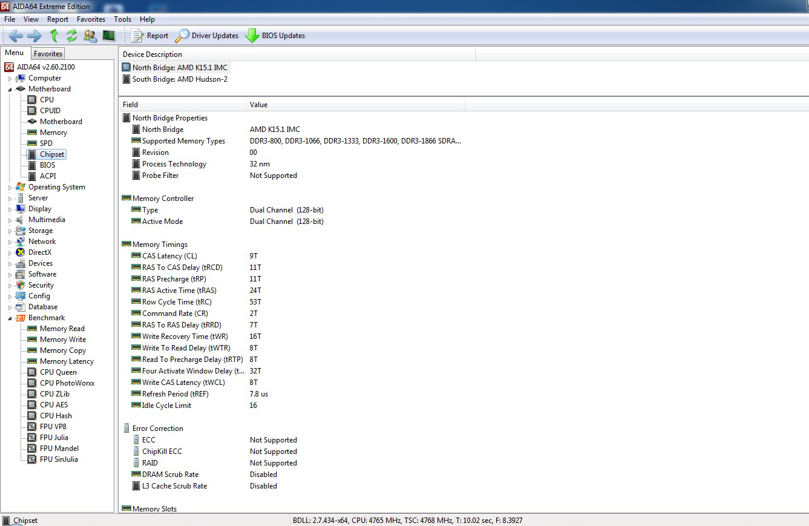The height and width of the screenshot is (526, 809).
Task: Expand the Server tree node
Action: click(10, 199)
